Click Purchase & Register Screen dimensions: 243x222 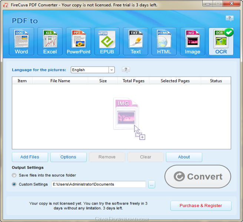tap(201, 206)
